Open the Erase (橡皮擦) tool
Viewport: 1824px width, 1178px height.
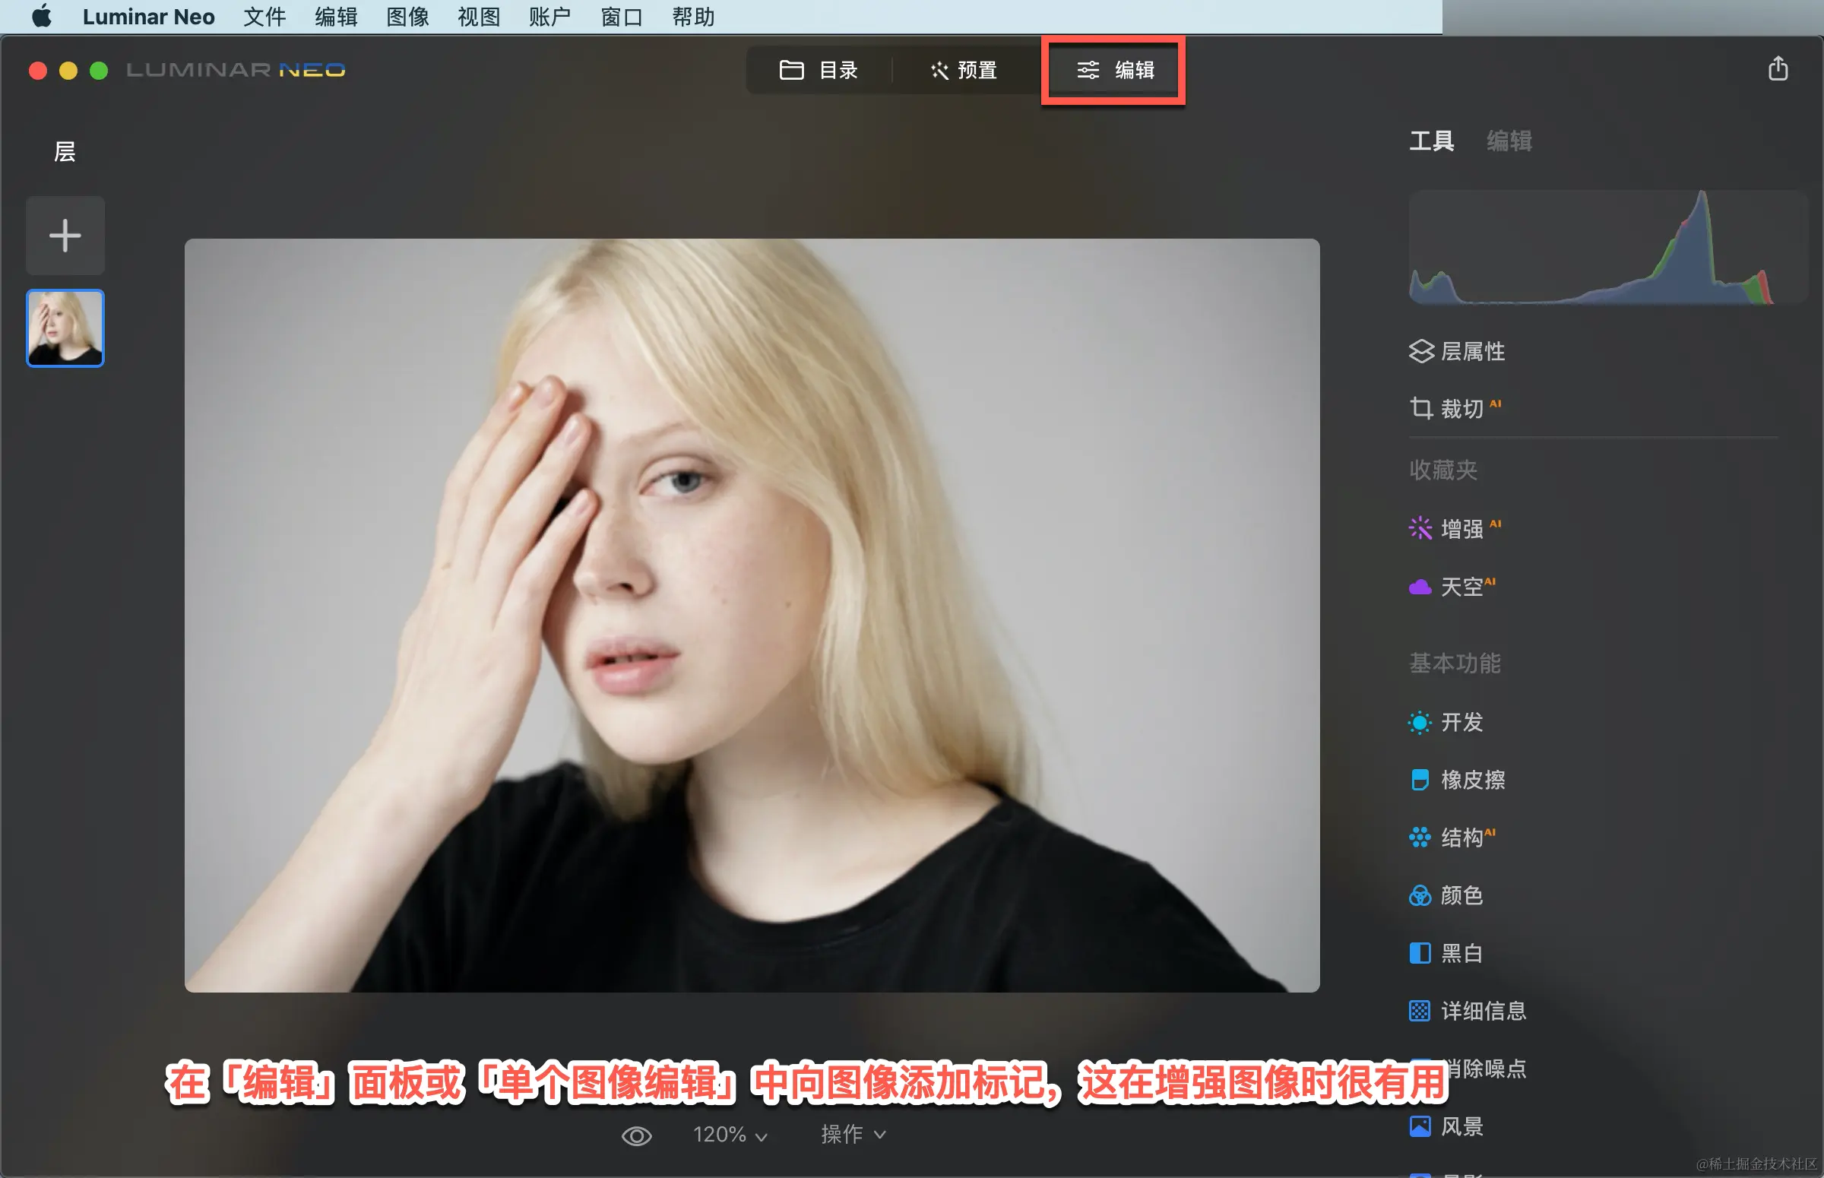pyautogui.click(x=1471, y=780)
